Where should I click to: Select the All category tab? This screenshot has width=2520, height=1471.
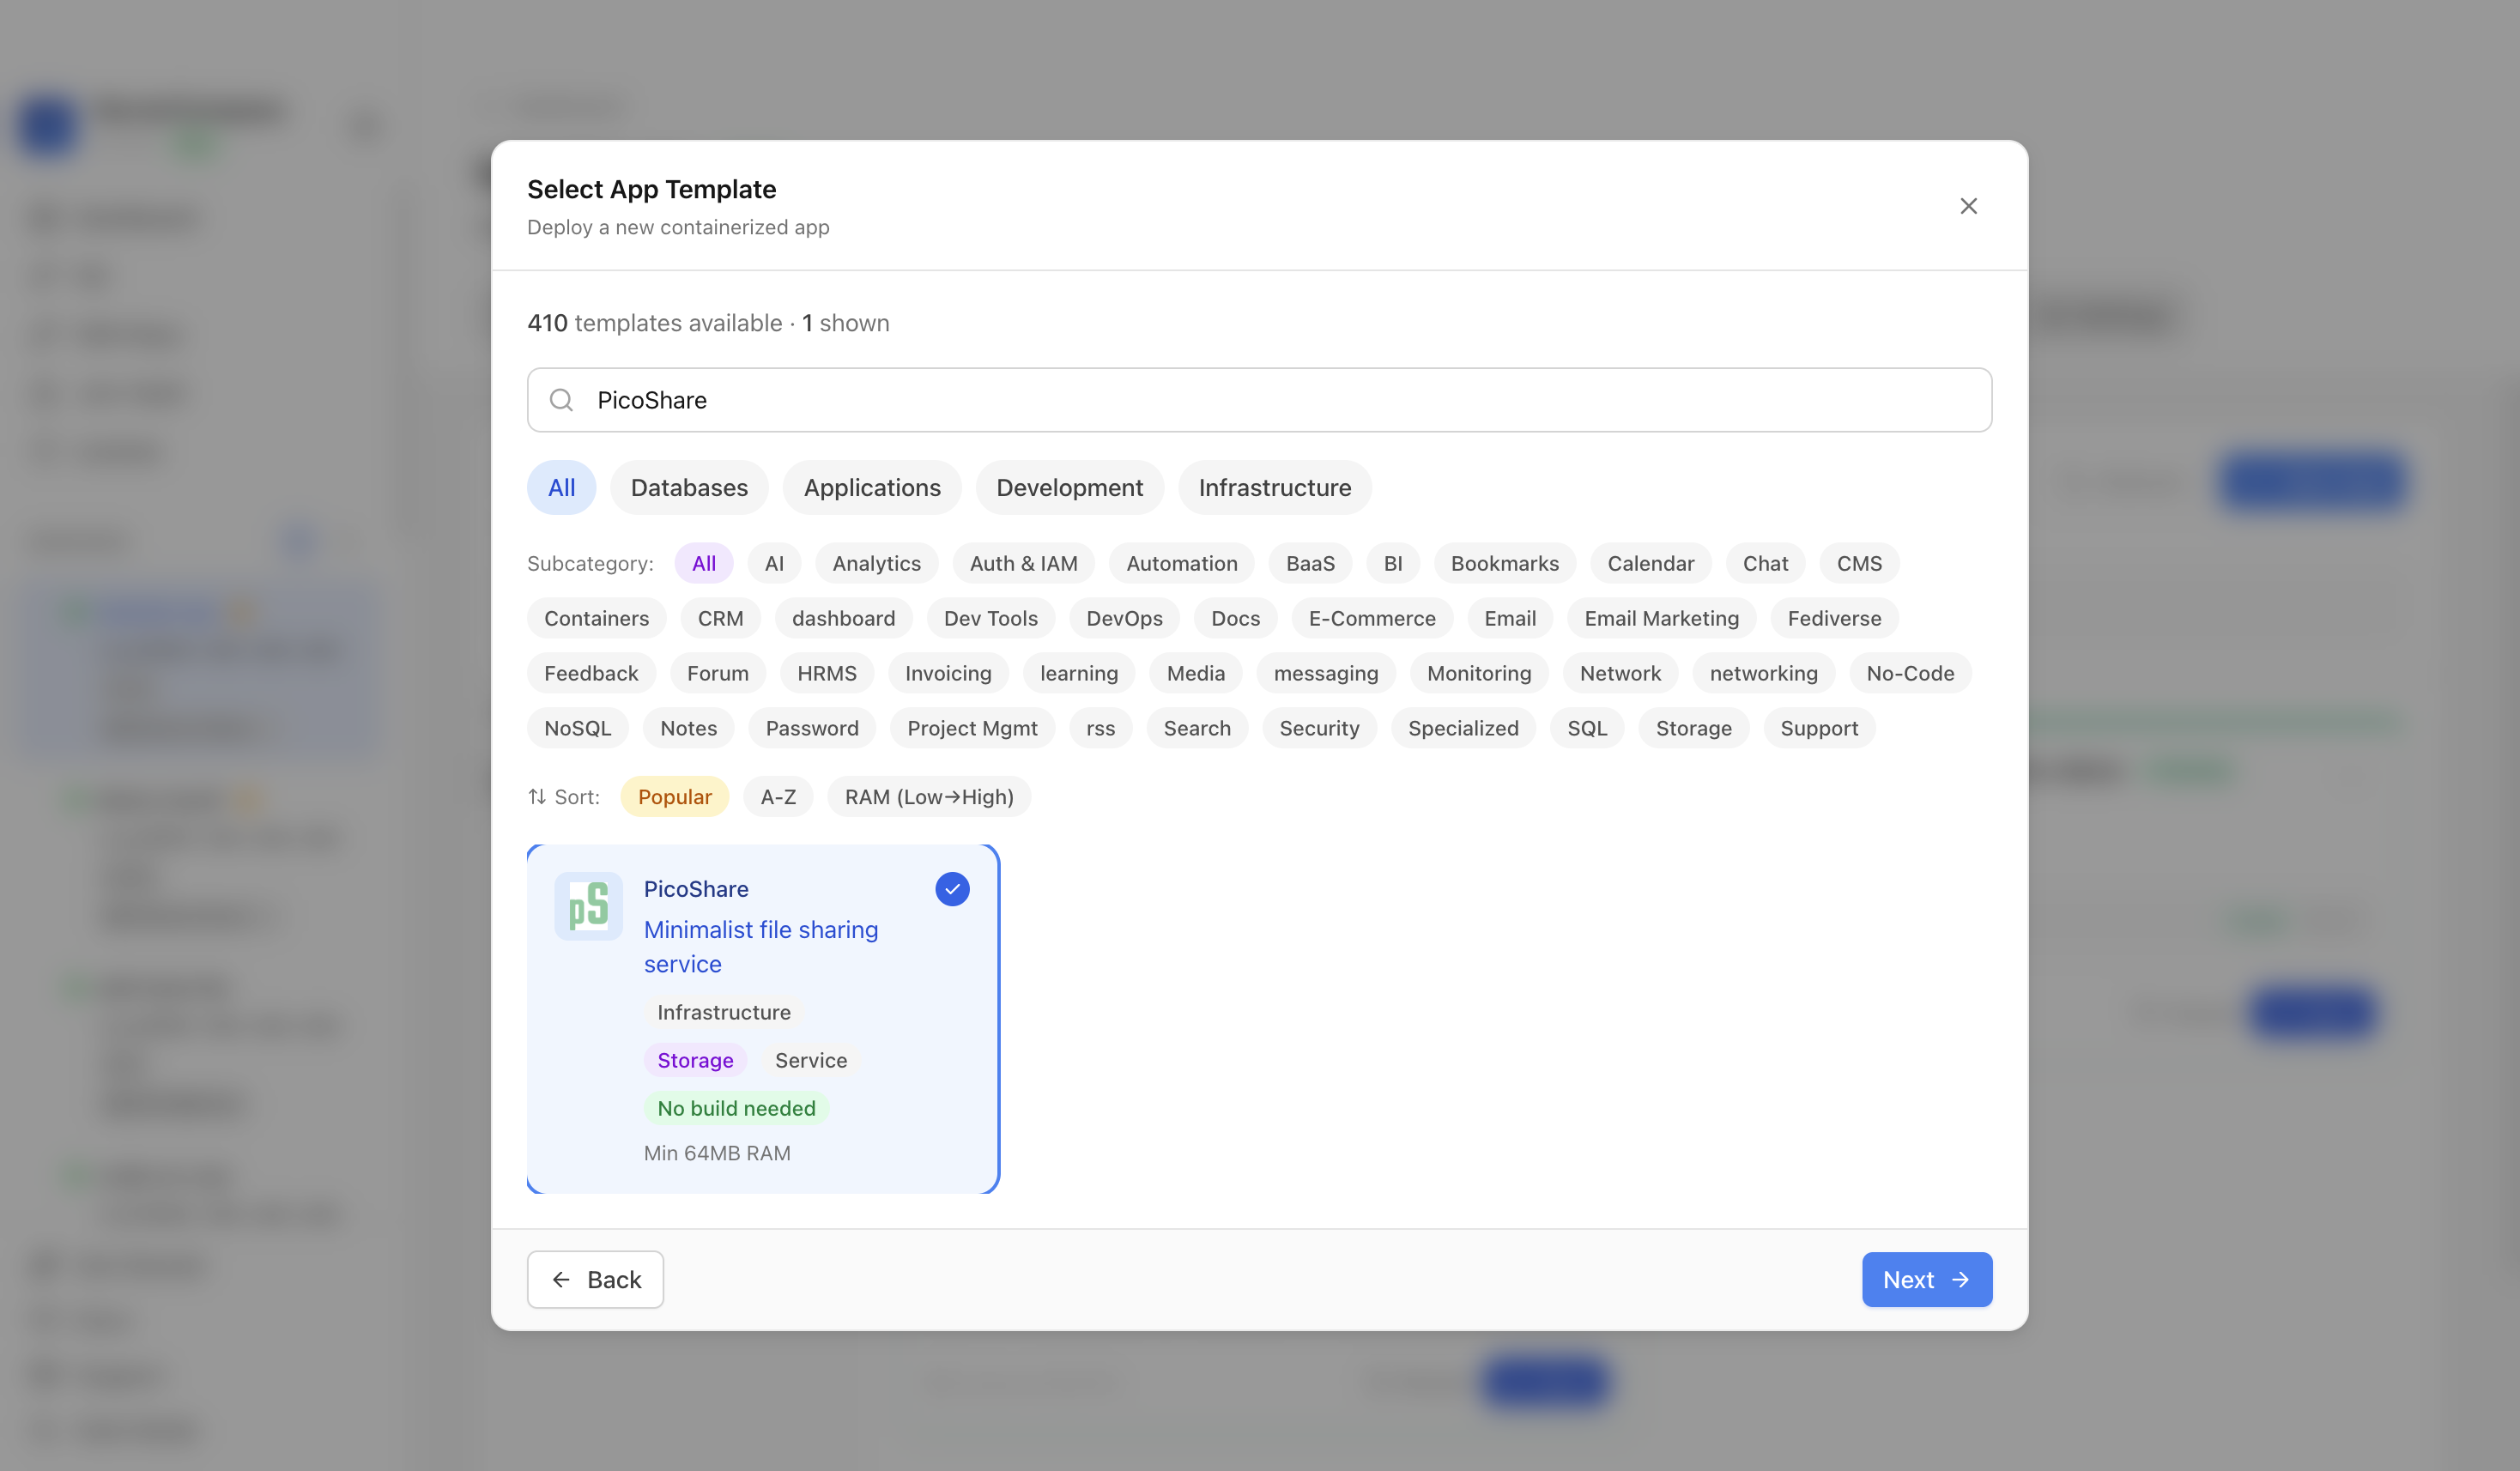561,488
